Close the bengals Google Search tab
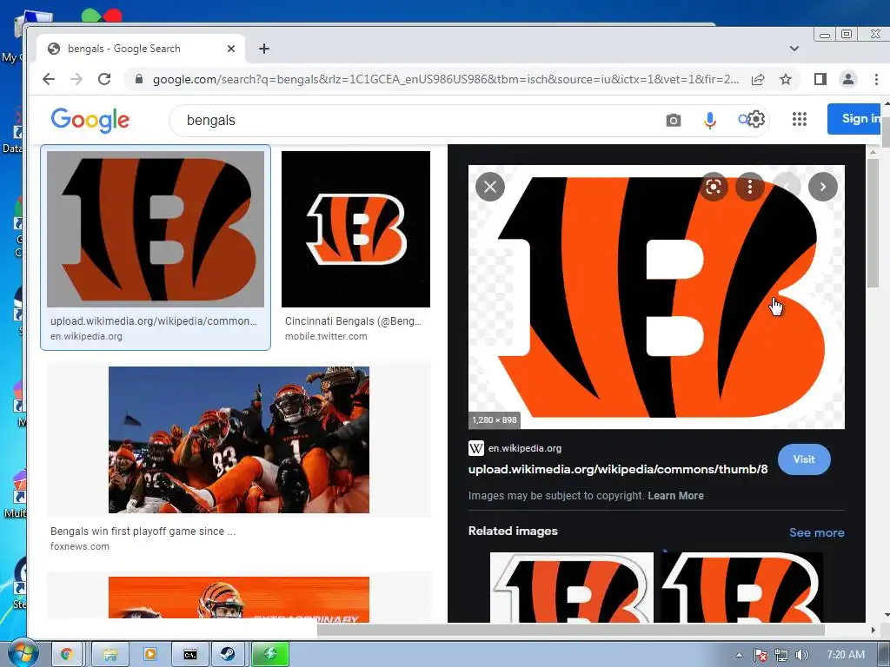 point(231,49)
